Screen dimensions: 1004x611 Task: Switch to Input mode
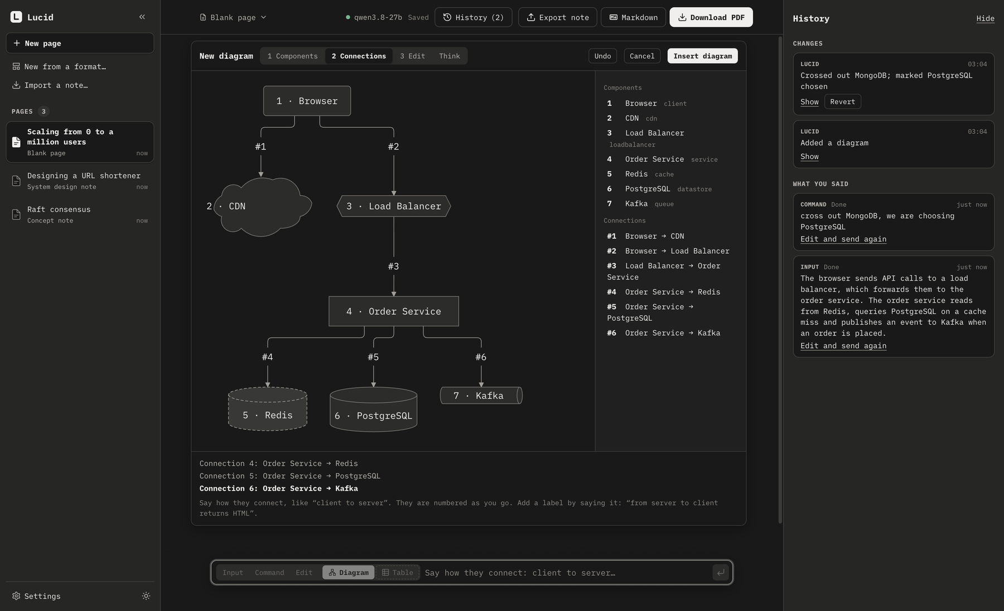233,572
